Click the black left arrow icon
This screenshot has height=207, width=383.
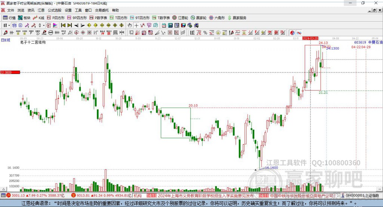pyautogui.click(x=76, y=25)
